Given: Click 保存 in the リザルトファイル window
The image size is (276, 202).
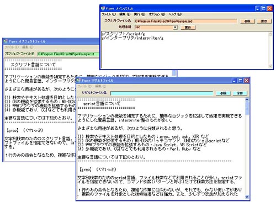Looking at the screenshot, I should (240, 93).
